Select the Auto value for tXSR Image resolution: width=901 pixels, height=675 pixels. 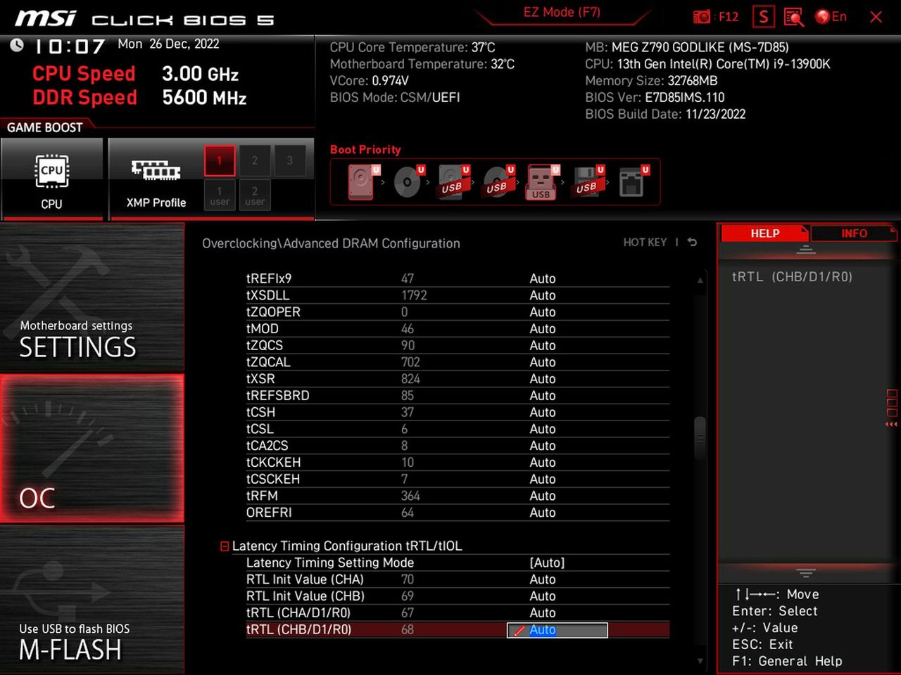coord(543,379)
